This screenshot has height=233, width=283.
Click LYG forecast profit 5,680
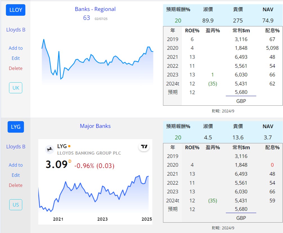click(x=241, y=209)
